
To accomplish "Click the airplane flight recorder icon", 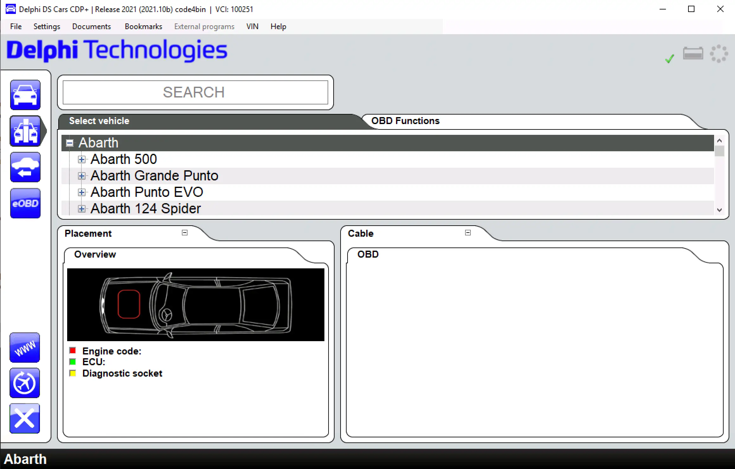I will click(x=25, y=383).
